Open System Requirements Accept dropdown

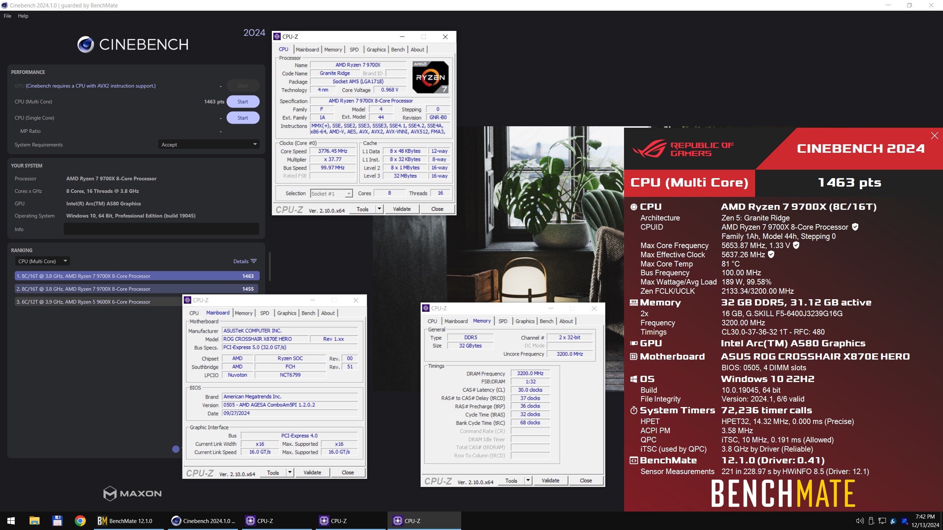[x=208, y=145]
